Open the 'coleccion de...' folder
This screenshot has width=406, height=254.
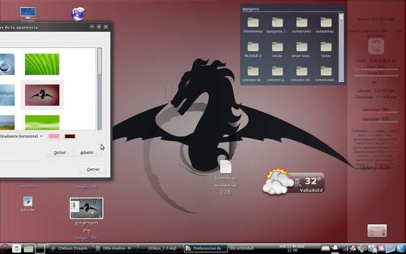click(x=252, y=74)
